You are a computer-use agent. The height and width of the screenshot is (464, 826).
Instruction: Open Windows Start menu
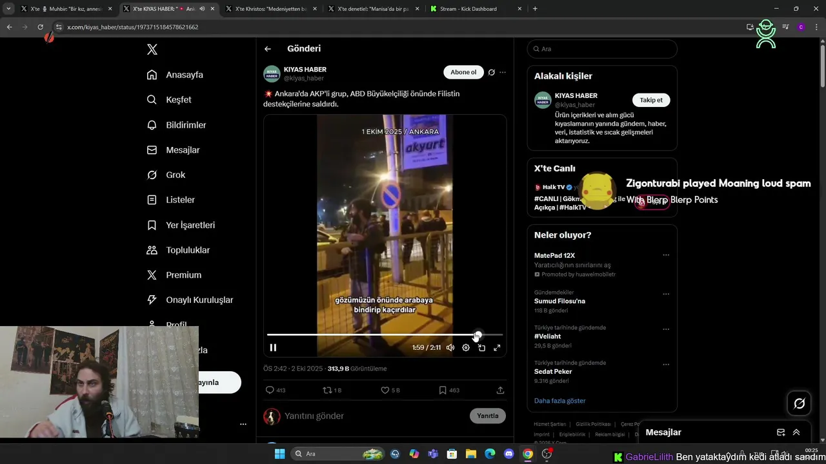[279, 454]
